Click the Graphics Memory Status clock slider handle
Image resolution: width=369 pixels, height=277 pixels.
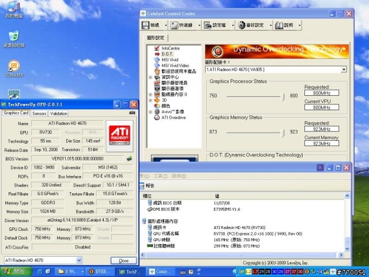click(x=283, y=133)
